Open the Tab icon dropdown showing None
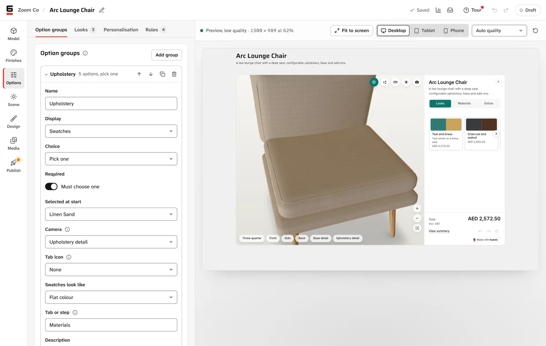Screen dimensions: 546x346 [111, 270]
